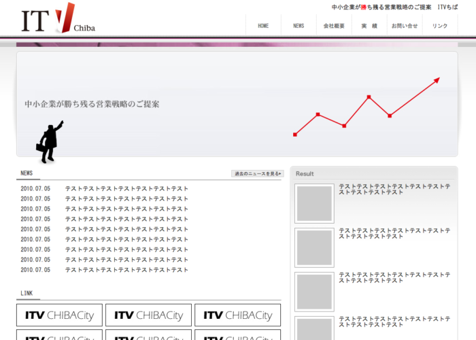
Task: Open the first news entry dated 2010.07.05
Action: click(x=126, y=189)
